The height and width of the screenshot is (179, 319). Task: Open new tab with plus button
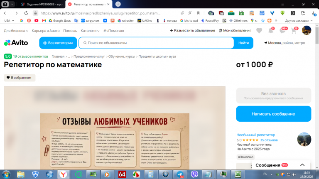[118, 4]
